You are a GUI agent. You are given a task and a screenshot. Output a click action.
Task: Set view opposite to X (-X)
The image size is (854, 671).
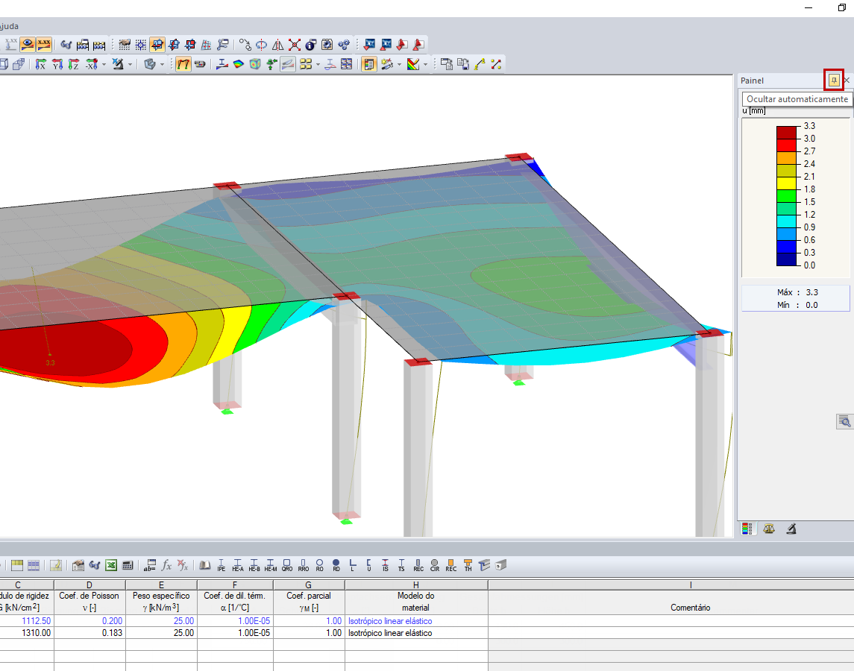point(92,64)
